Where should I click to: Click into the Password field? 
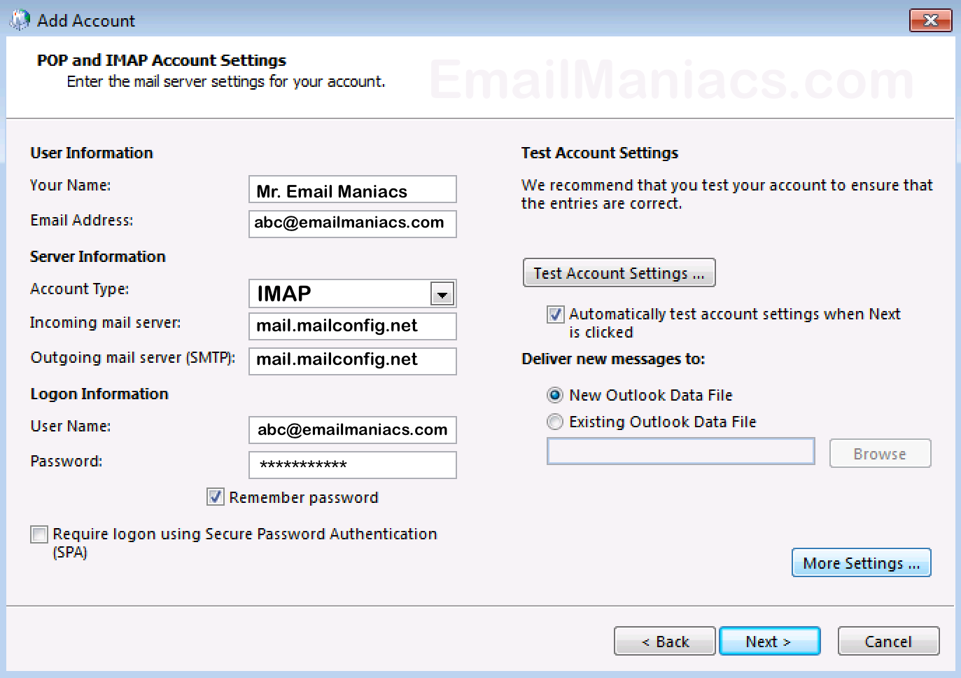[352, 465]
